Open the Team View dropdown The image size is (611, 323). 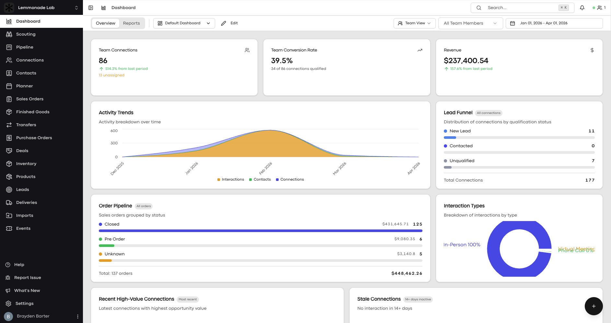coord(414,23)
